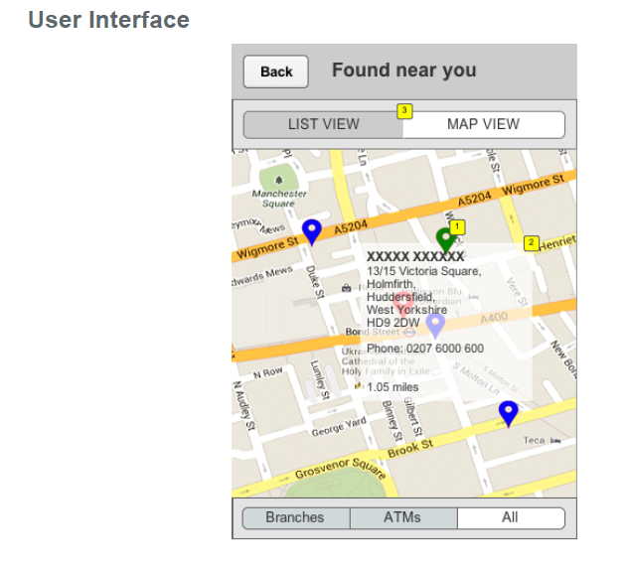Click the User Interface heading
Viewport: 627px width, 566px height.
pyautogui.click(x=108, y=20)
